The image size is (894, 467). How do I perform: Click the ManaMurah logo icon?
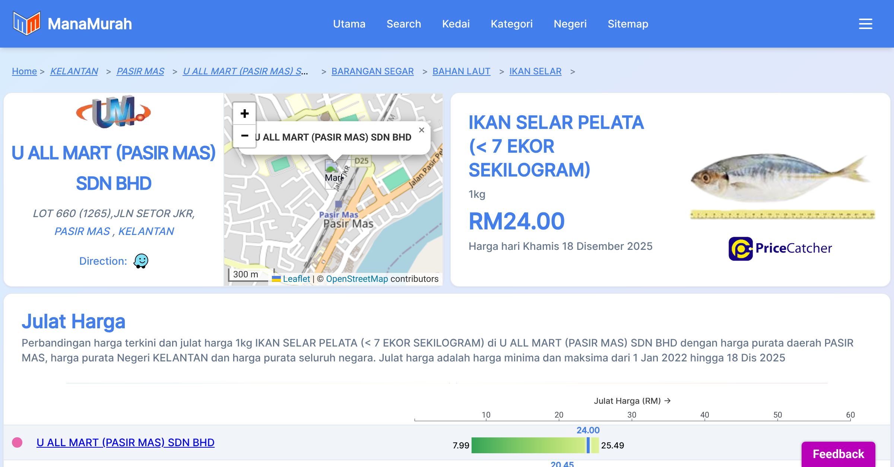tap(26, 23)
